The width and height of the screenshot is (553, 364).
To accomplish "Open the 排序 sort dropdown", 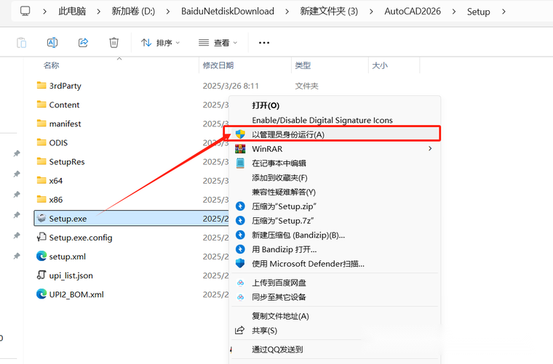I will tap(160, 43).
